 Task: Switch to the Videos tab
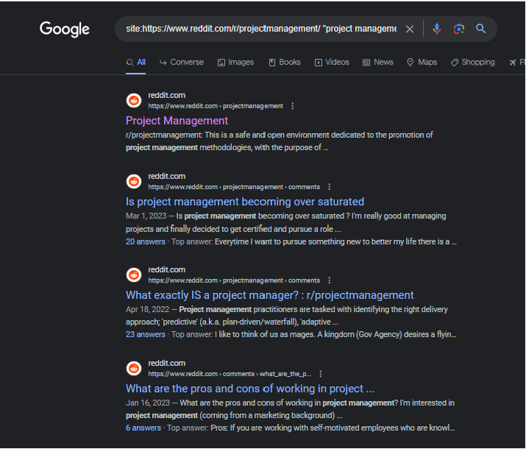pos(332,63)
